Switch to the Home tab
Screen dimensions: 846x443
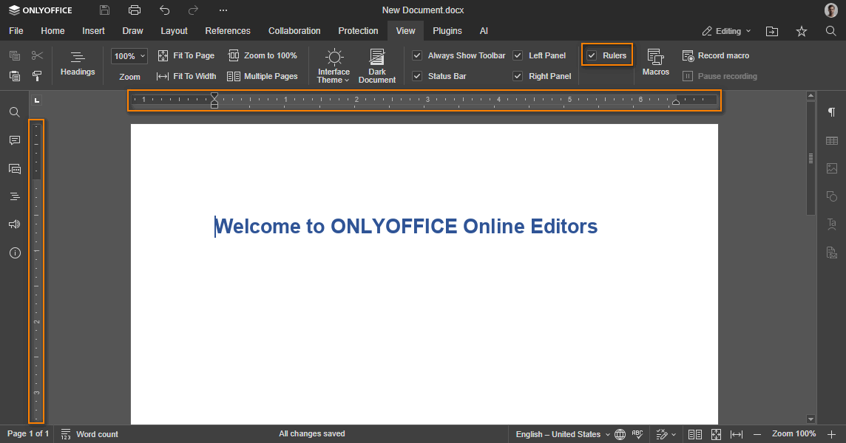[x=53, y=31]
